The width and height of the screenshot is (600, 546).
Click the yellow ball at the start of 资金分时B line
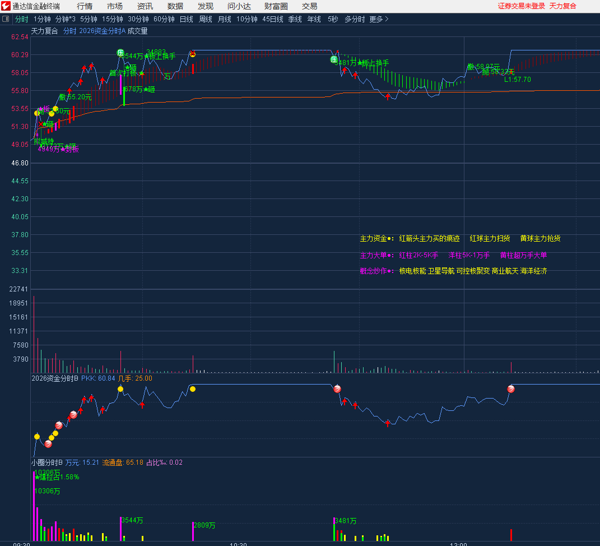pyautogui.click(x=37, y=436)
